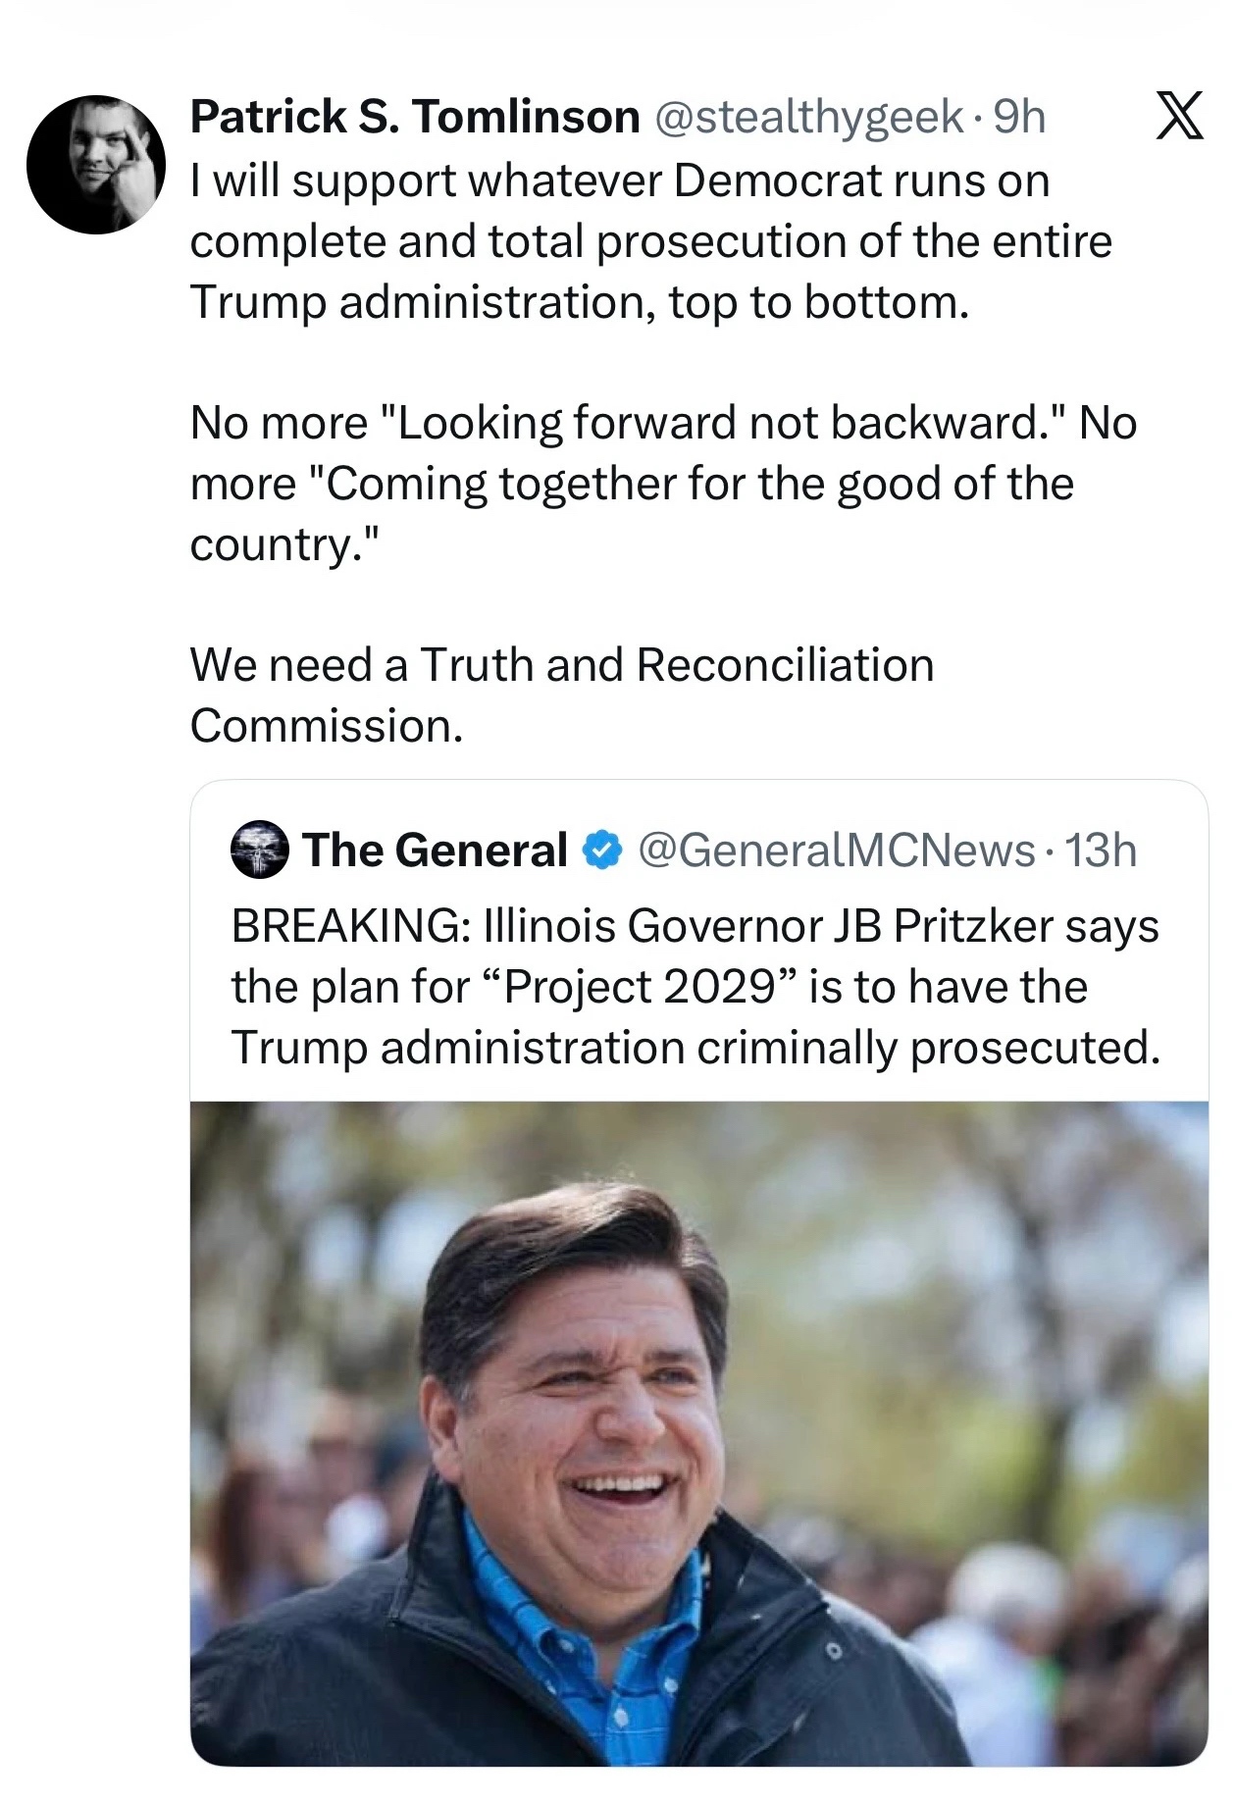Click the X logo icon
The width and height of the screenshot is (1236, 1804).
1178,118
